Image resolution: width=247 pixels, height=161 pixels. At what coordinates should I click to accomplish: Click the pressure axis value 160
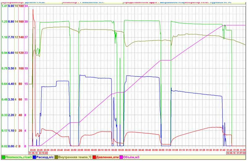(21, 22)
